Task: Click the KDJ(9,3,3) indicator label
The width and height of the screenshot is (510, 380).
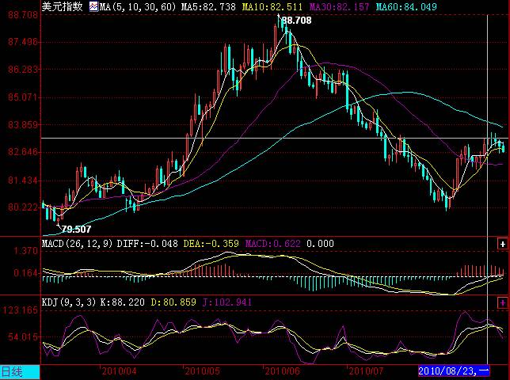Action: click(69, 302)
